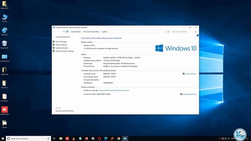Image resolution: width=251 pixels, height=141 pixels.
Task: Click the blue Help question mark icon
Action: tap(198, 35)
